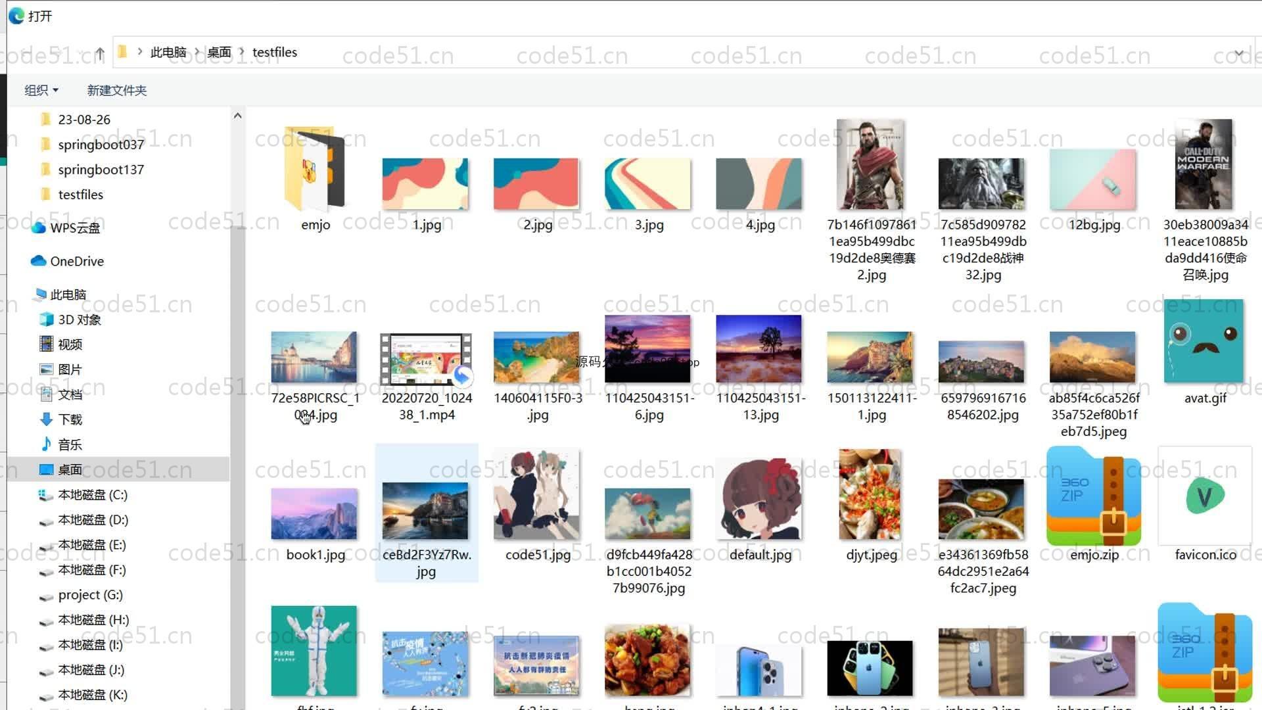The width and height of the screenshot is (1262, 710).
Task: Open the 文档 library folder
Action: (x=70, y=394)
